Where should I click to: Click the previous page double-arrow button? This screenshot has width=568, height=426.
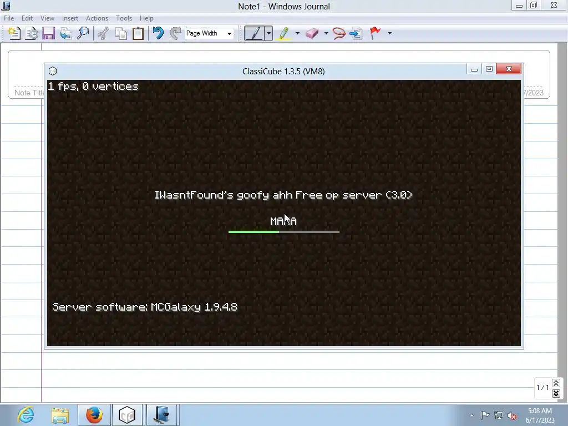[556, 383]
